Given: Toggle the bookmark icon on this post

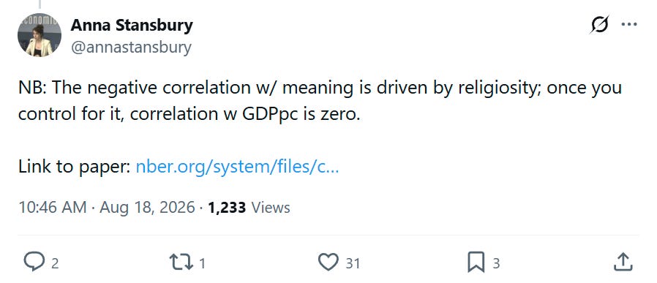Looking at the screenshot, I should point(476,263).
